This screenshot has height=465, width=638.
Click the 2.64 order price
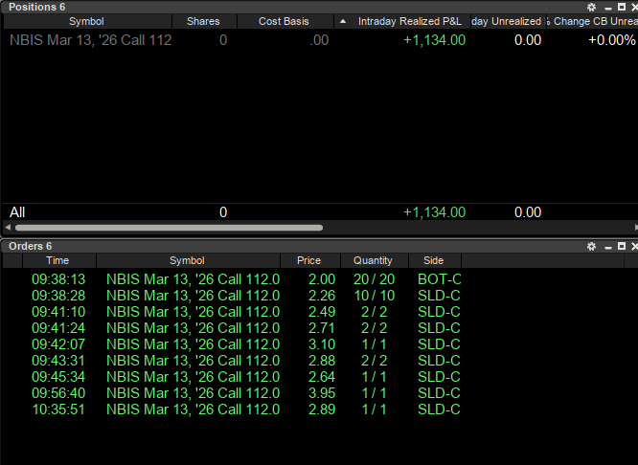coord(322,377)
